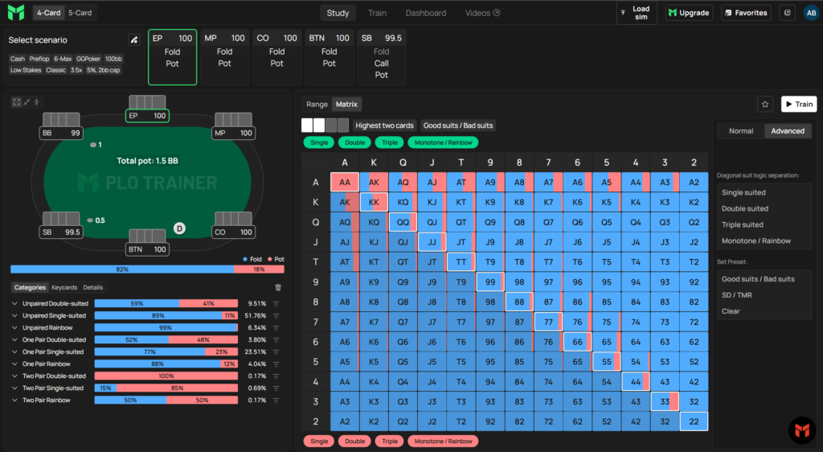Viewport: 823px width, 452px height.
Task: Select the first white card slot square
Action: pyautogui.click(x=307, y=125)
